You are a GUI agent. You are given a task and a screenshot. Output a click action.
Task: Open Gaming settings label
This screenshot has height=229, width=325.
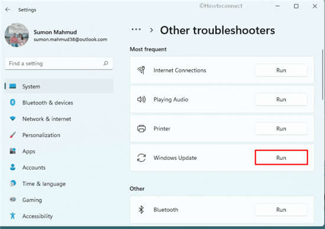pos(32,200)
